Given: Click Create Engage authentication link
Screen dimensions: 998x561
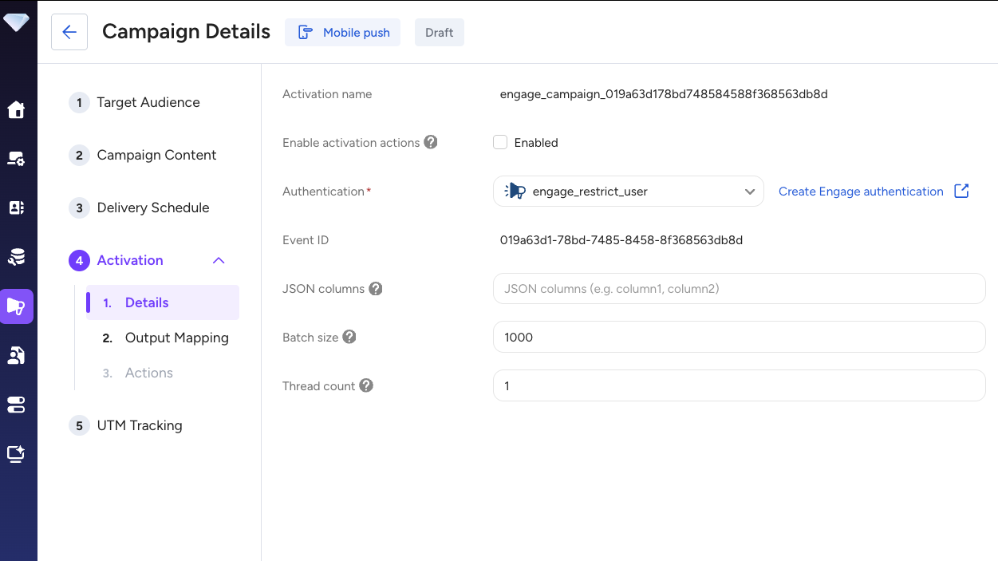Looking at the screenshot, I should click(x=861, y=192).
